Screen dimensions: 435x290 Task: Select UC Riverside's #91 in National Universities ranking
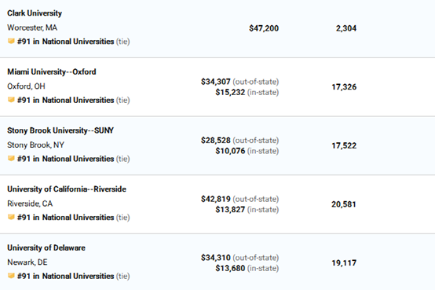tap(65, 217)
